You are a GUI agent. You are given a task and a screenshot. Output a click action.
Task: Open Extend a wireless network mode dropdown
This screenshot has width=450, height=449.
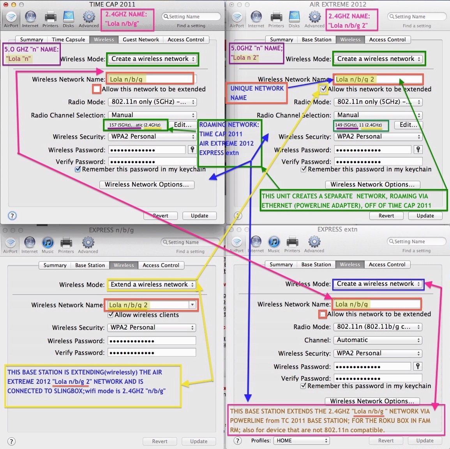point(152,284)
